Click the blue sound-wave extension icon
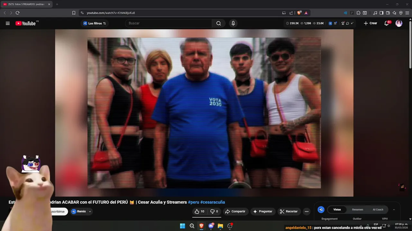The image size is (412, 231). coord(345,13)
